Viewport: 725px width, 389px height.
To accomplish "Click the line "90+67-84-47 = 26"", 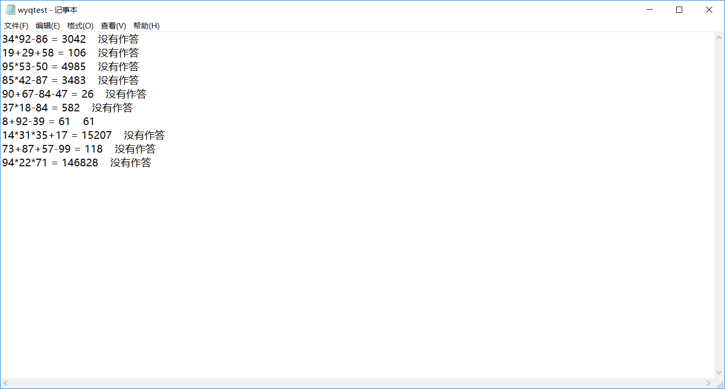I will [48, 94].
